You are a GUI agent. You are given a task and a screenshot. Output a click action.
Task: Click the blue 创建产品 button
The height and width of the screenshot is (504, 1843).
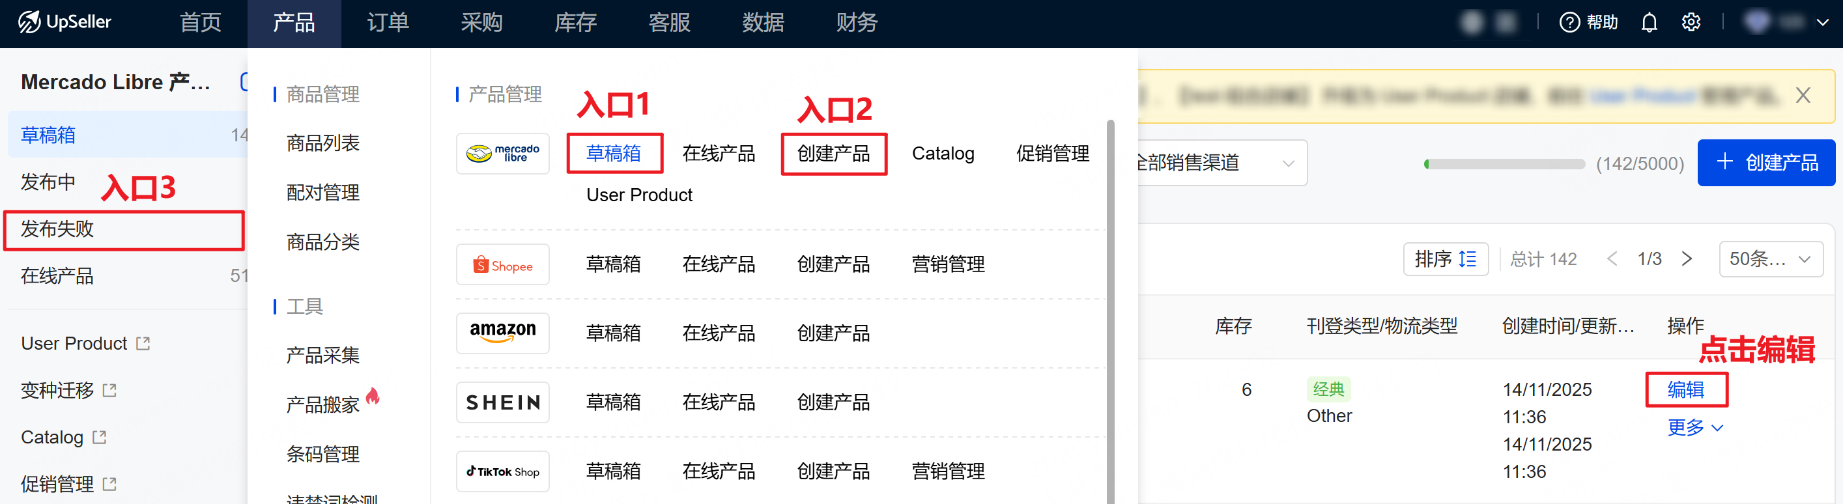click(1765, 163)
